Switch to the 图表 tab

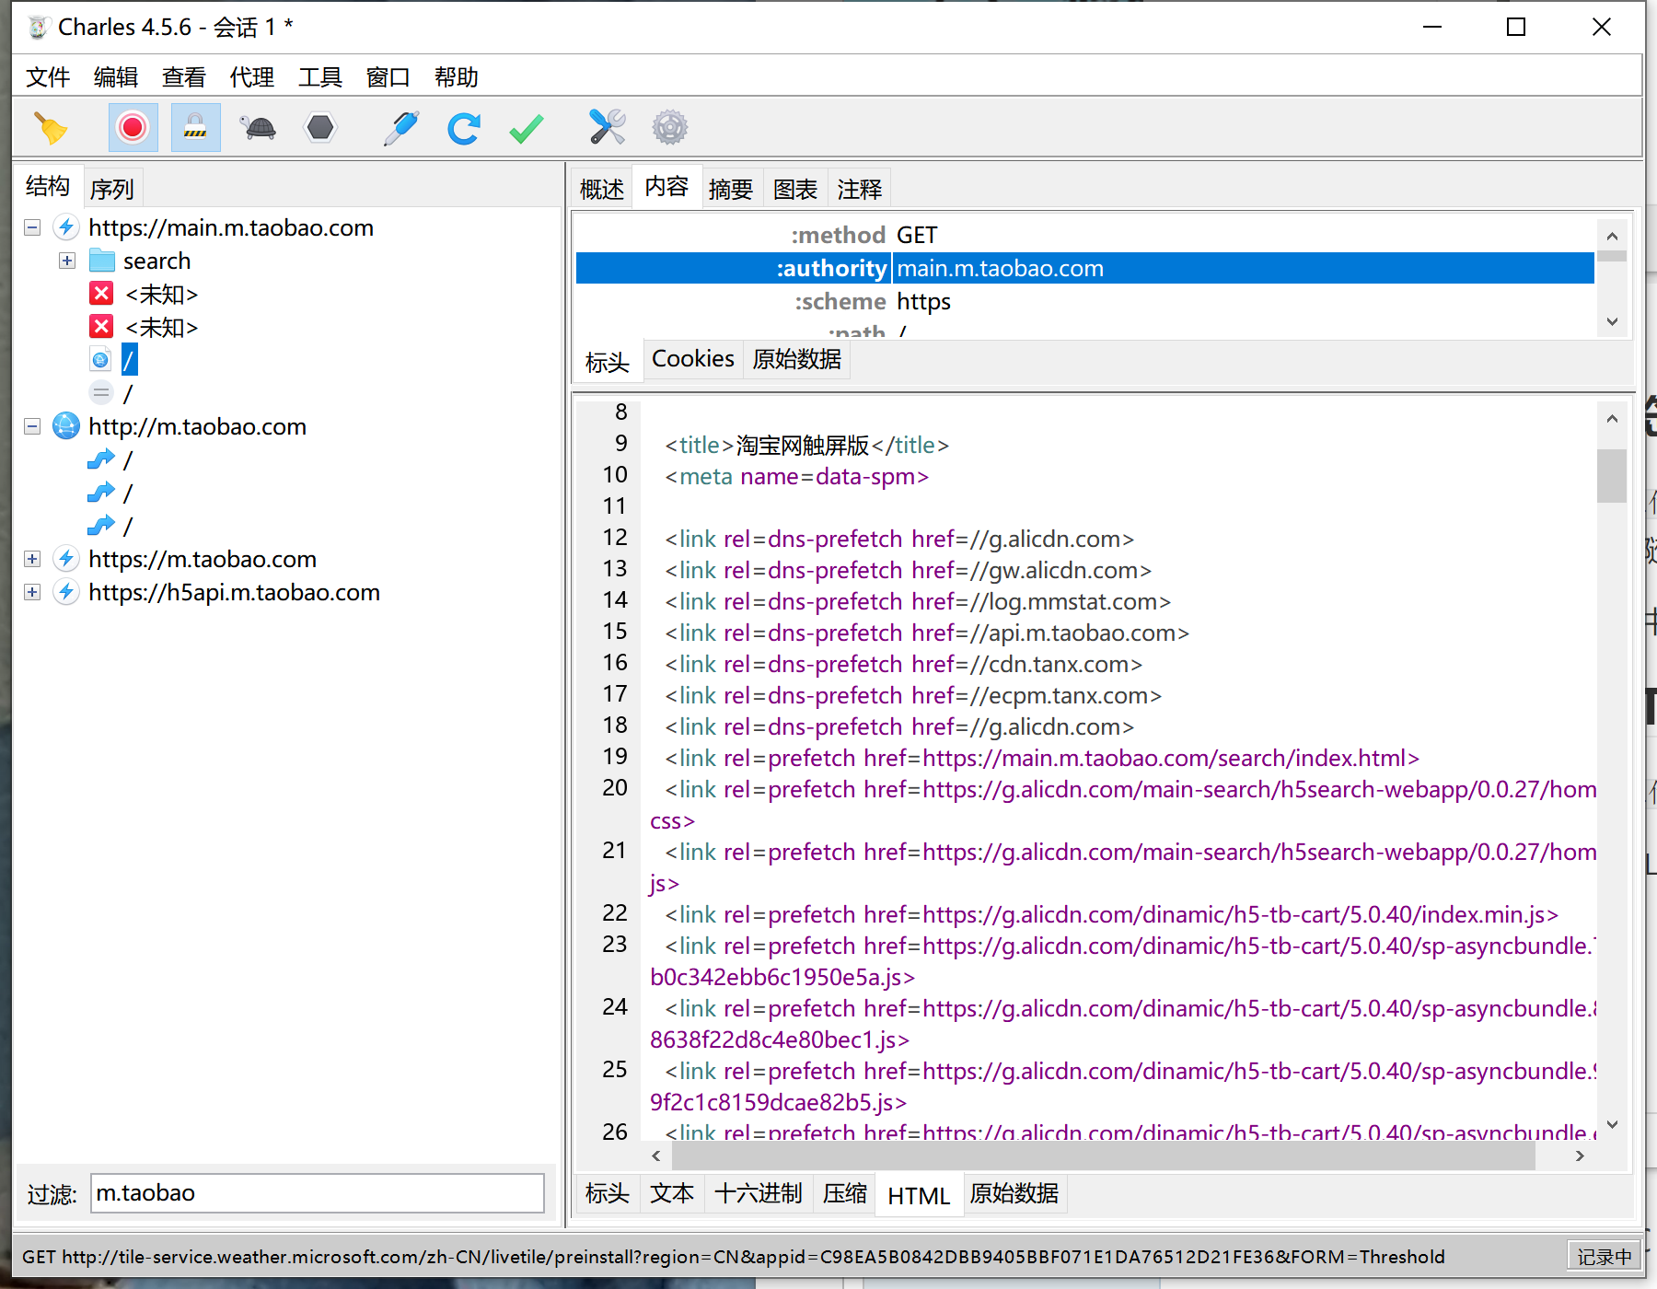(795, 189)
